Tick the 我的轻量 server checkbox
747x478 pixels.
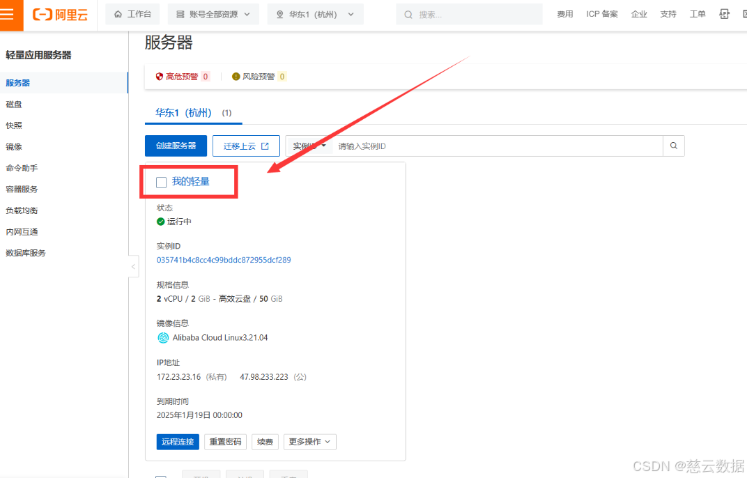coord(162,182)
